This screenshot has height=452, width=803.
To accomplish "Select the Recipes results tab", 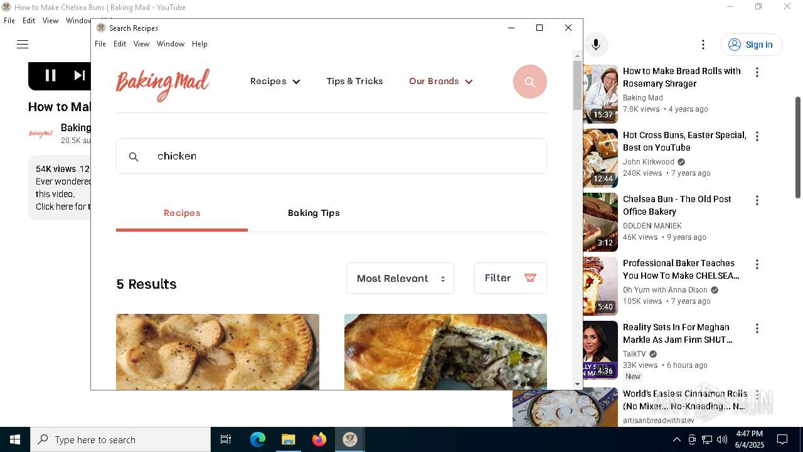I will [182, 213].
